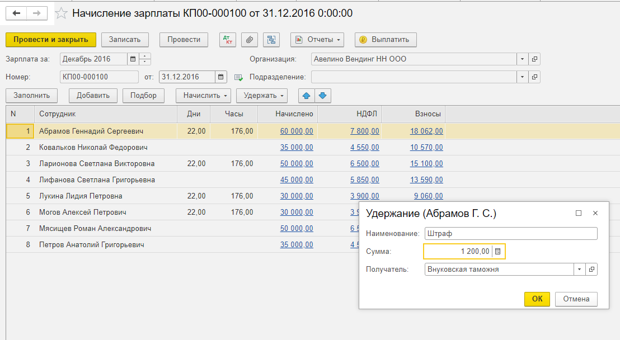Image resolution: width=620 pixels, height=340 pixels.
Task: Click the Заполнить button
Action: click(31, 96)
